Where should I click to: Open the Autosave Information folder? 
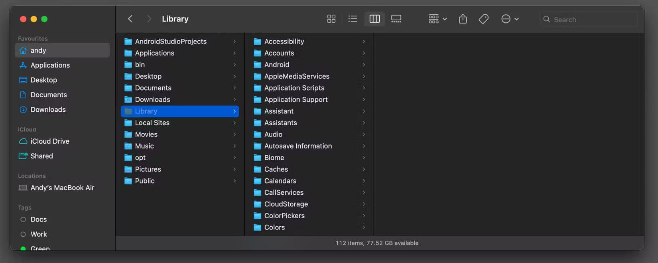(309, 146)
